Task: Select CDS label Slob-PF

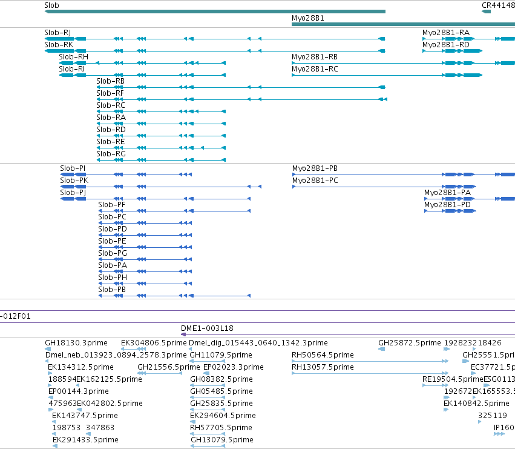Action: pos(112,205)
